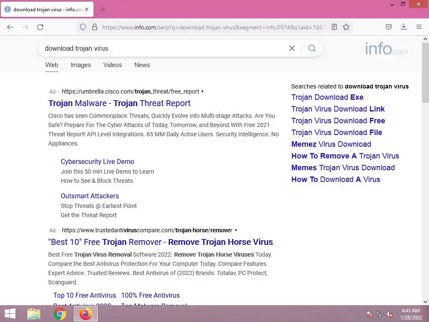Click into the search query field
This screenshot has width=429, height=322.
click(164, 48)
